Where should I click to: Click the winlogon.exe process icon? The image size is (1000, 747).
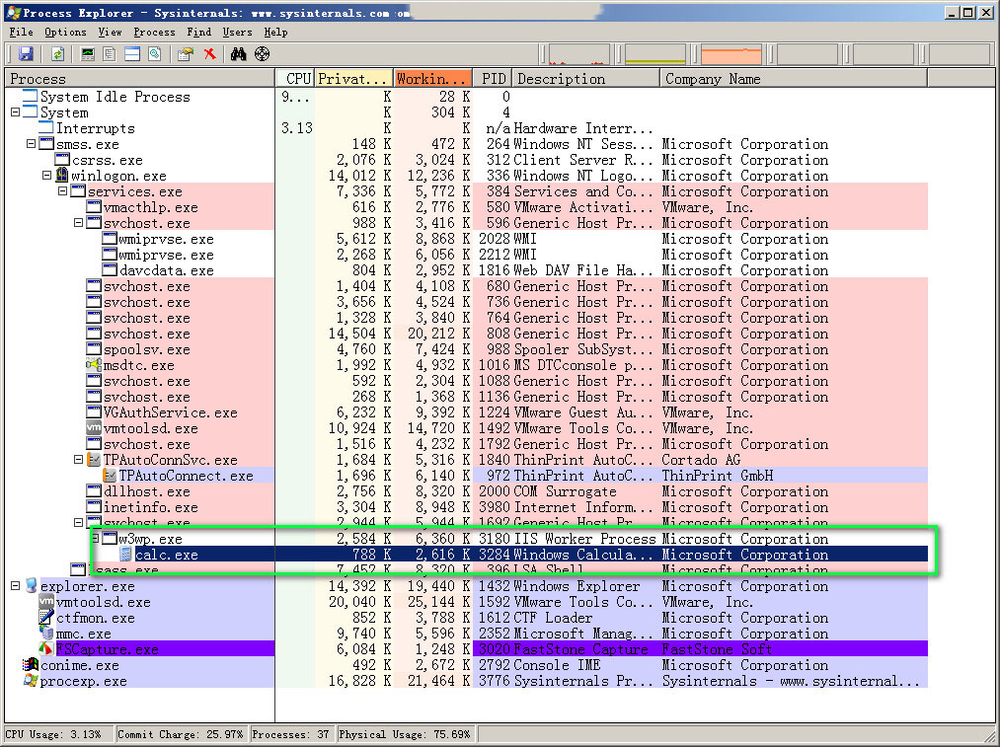[x=62, y=176]
